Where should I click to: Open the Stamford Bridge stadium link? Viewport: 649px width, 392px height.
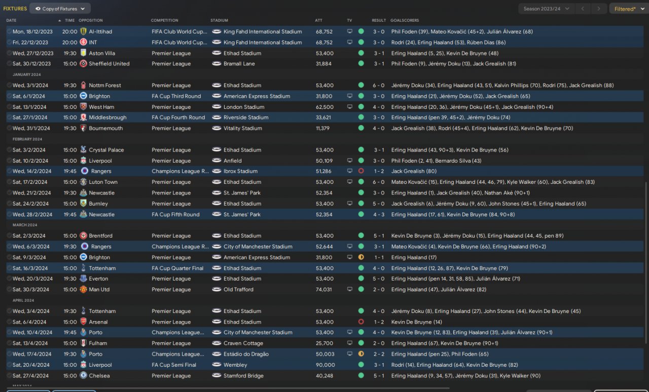[x=243, y=376]
